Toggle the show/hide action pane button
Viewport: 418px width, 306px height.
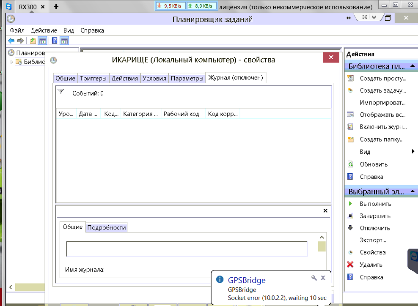pyautogui.click(x=64, y=41)
